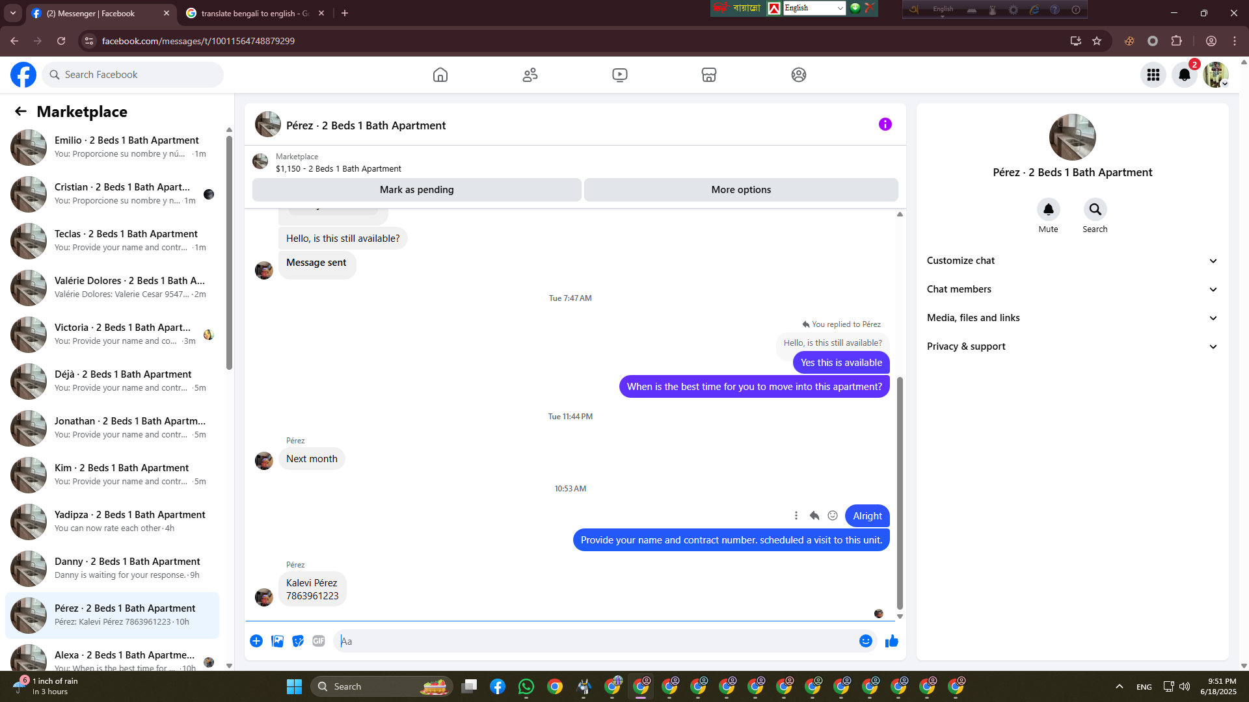1249x702 pixels.
Task: Search in the Pérez conversation
Action: (x=1095, y=209)
